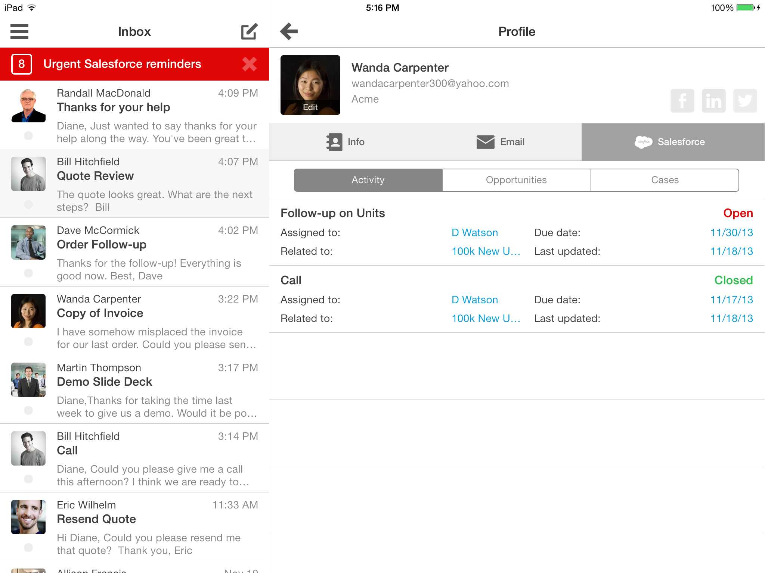The height and width of the screenshot is (573, 765).
Task: Open Wanda's LinkedIn profile icon
Action: (x=713, y=101)
